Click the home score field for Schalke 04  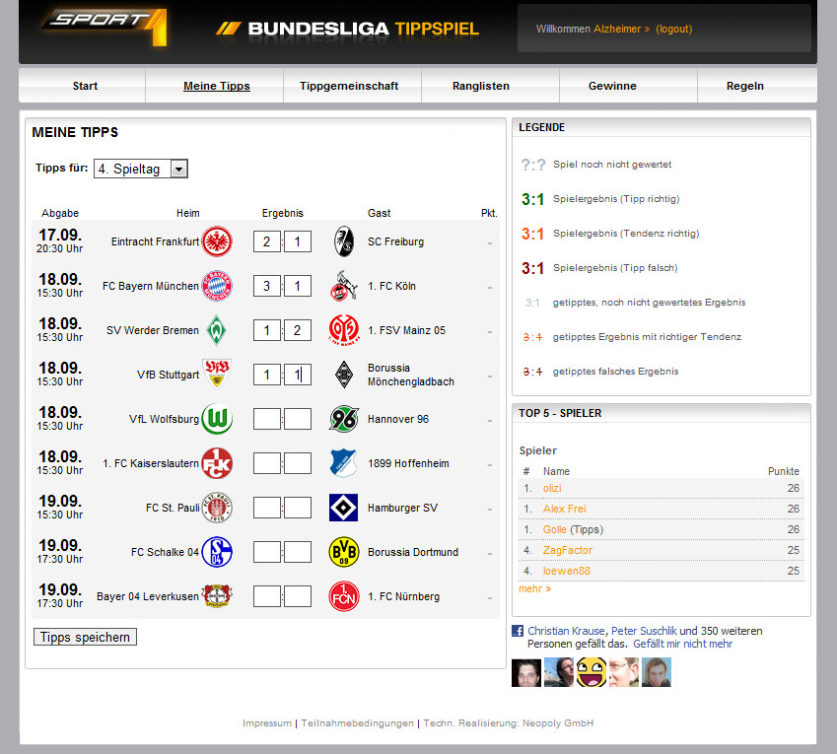[267, 552]
